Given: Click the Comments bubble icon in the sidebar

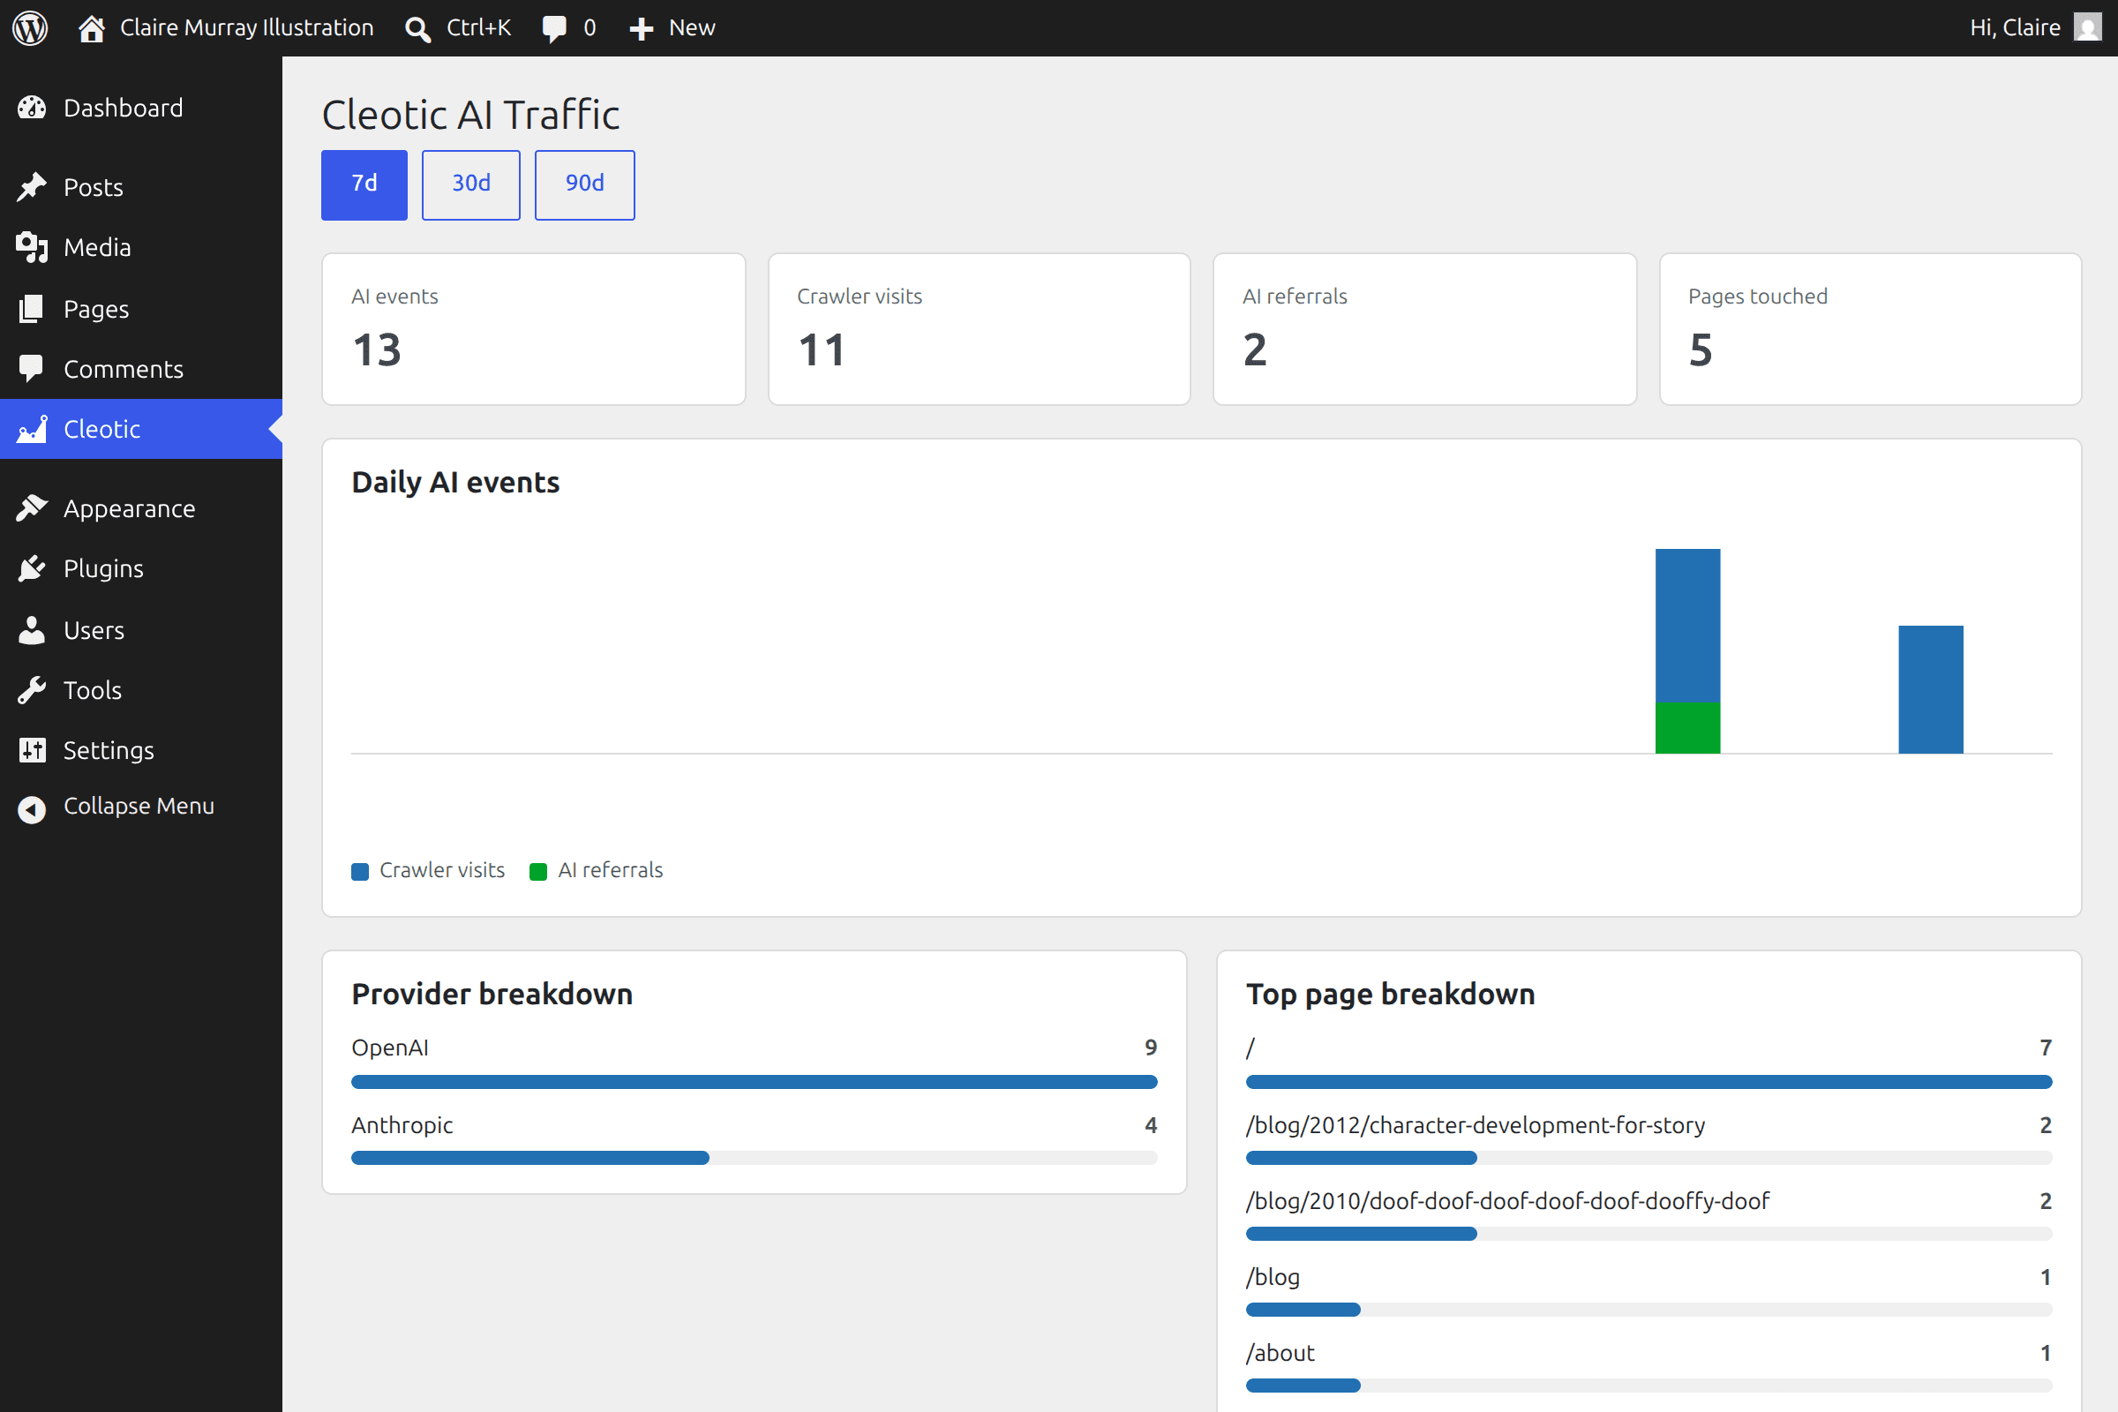Looking at the screenshot, I should (x=32, y=369).
